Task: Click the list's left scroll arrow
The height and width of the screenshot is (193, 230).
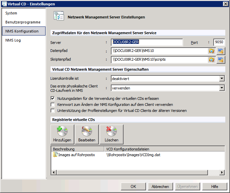Action: coord(54,172)
